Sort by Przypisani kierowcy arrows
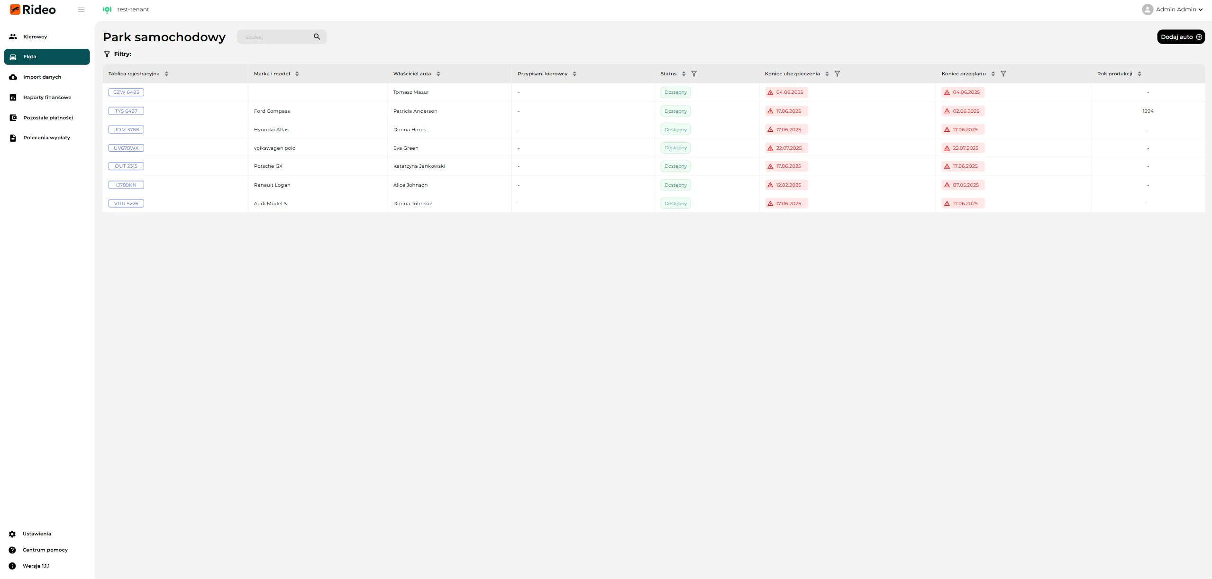The height and width of the screenshot is (579, 1212). (574, 74)
